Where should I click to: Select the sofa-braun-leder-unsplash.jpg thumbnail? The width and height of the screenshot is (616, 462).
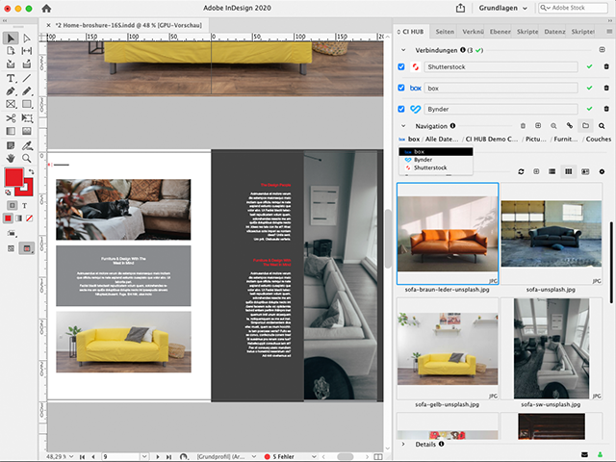tap(447, 232)
